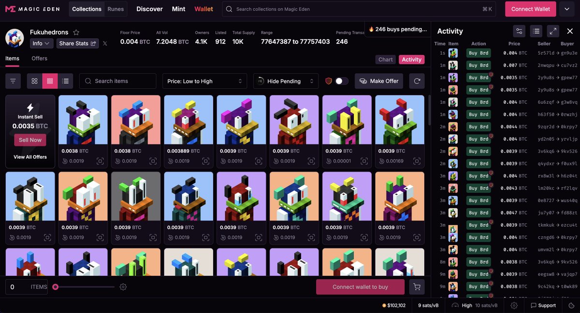580x313 pixels.
Task: Toggle activity list layout icon
Action: click(x=536, y=31)
